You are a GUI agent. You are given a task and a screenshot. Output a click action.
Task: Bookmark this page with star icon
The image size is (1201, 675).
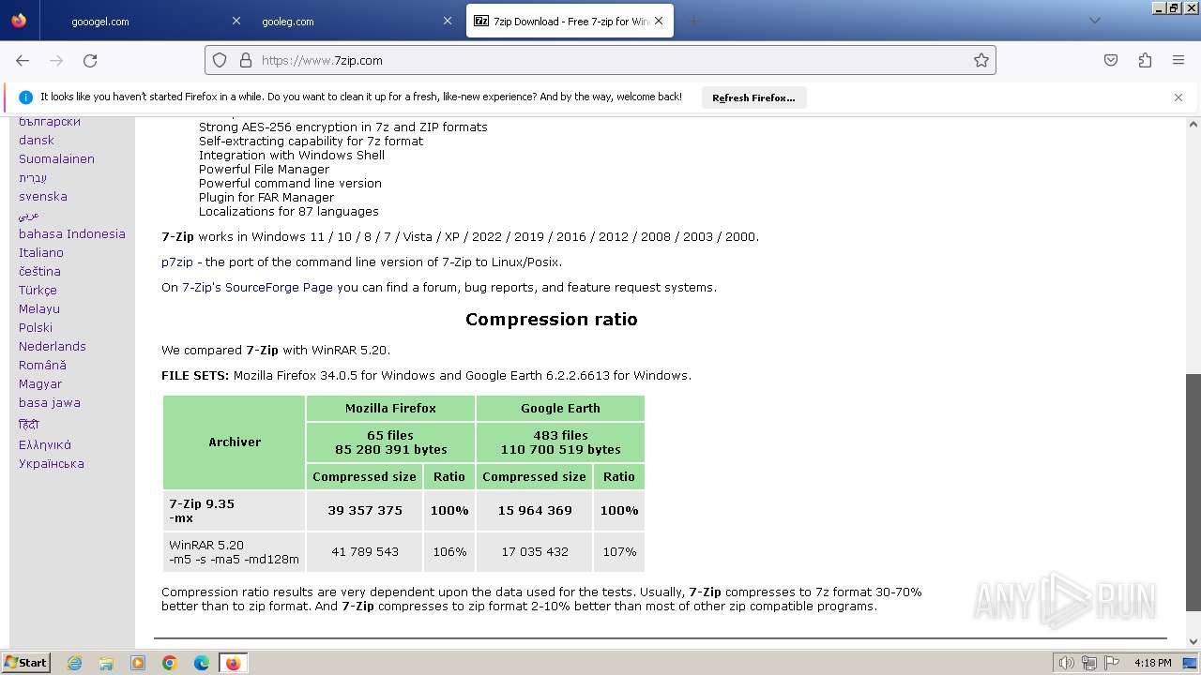tap(981, 60)
